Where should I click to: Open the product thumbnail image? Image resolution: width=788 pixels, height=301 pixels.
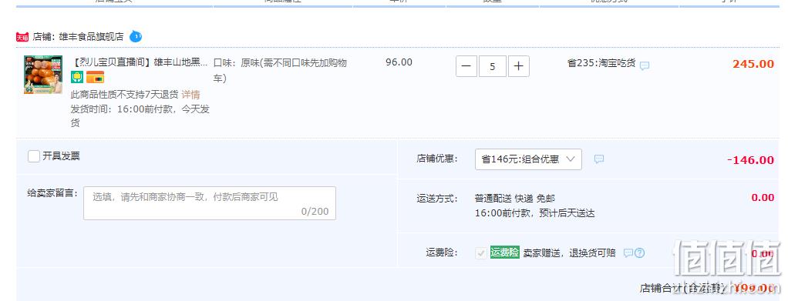(43, 75)
